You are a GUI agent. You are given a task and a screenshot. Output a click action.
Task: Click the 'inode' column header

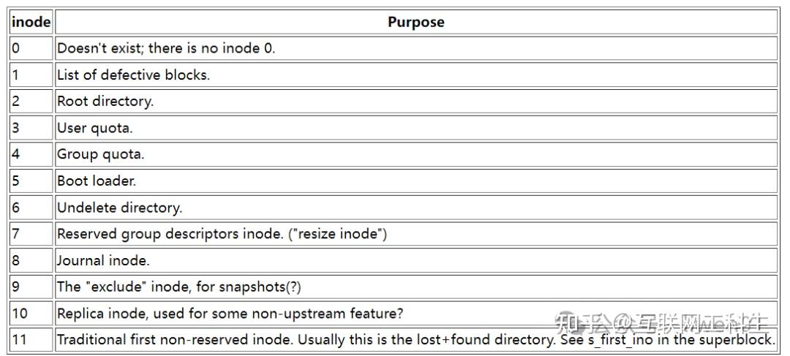click(x=31, y=22)
